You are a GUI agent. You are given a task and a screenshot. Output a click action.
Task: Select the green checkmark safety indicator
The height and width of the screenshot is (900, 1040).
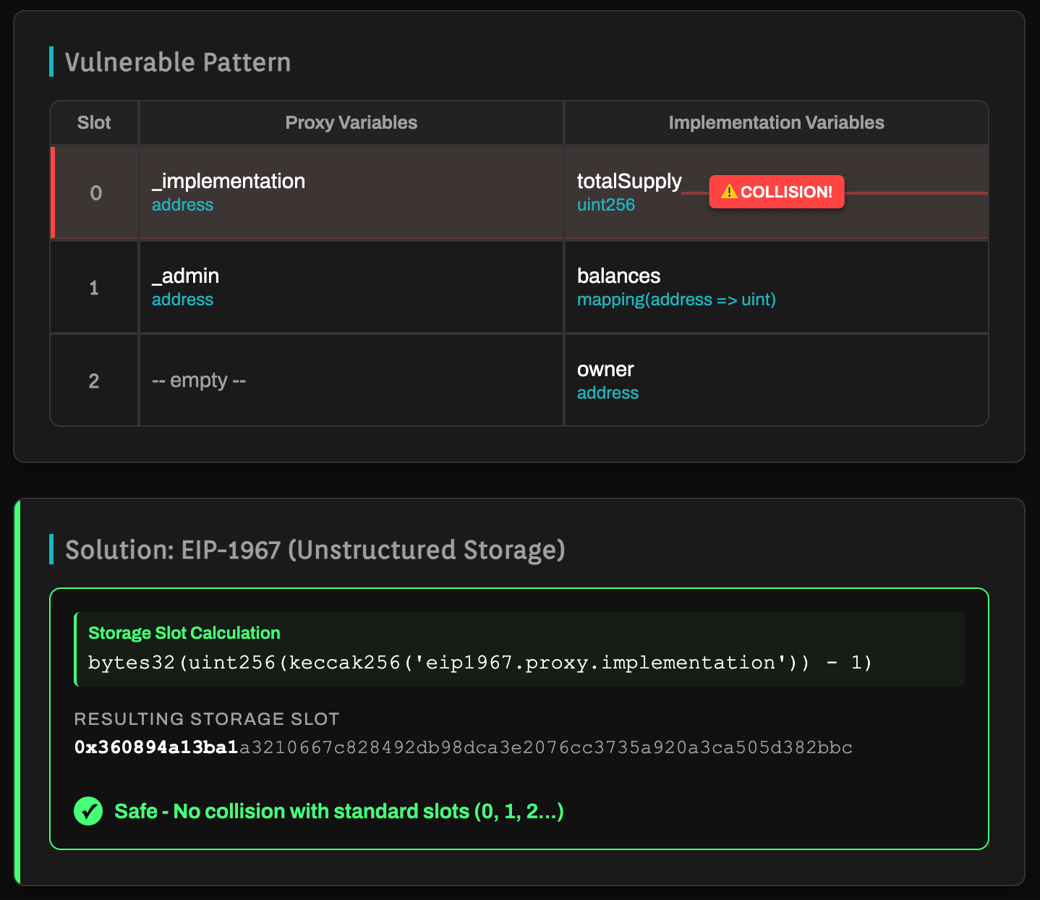pyautogui.click(x=88, y=811)
